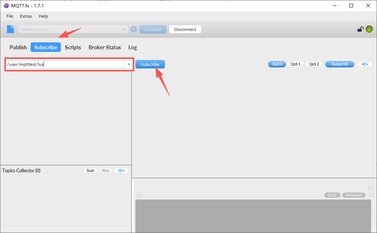Click the Retained message flag label
This screenshot has height=233, width=377.
354,195
